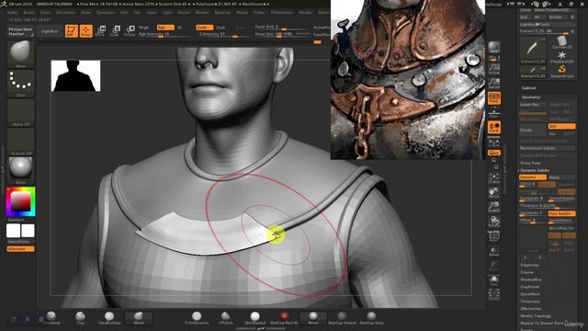Toggle the Floor grid

pyautogui.click(x=494, y=113)
